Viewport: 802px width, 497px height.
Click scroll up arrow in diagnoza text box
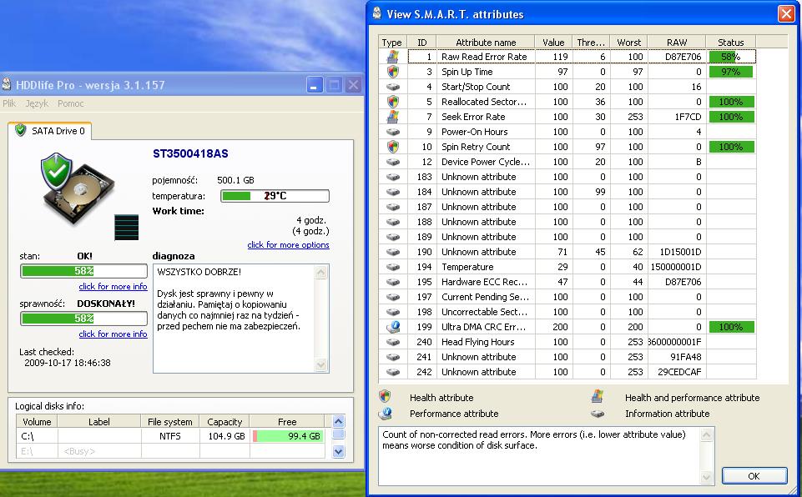[x=320, y=272]
